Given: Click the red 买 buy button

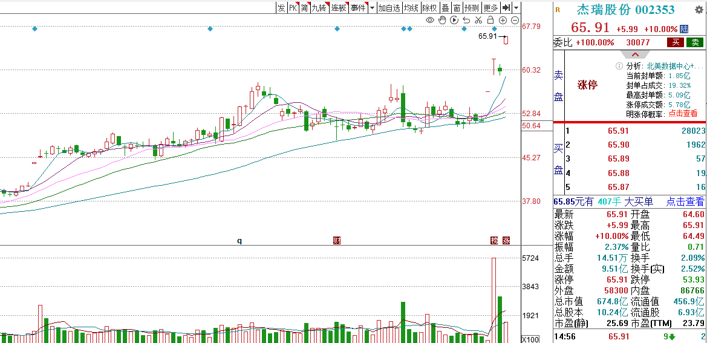Looking at the screenshot, I should (x=676, y=42).
